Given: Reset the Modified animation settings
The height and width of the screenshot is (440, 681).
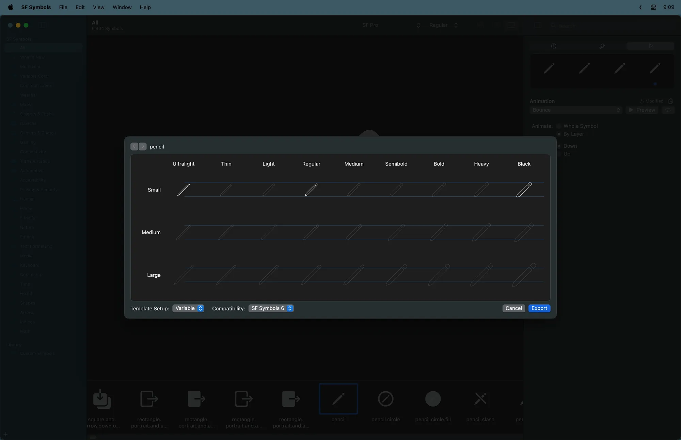Looking at the screenshot, I should [x=651, y=101].
